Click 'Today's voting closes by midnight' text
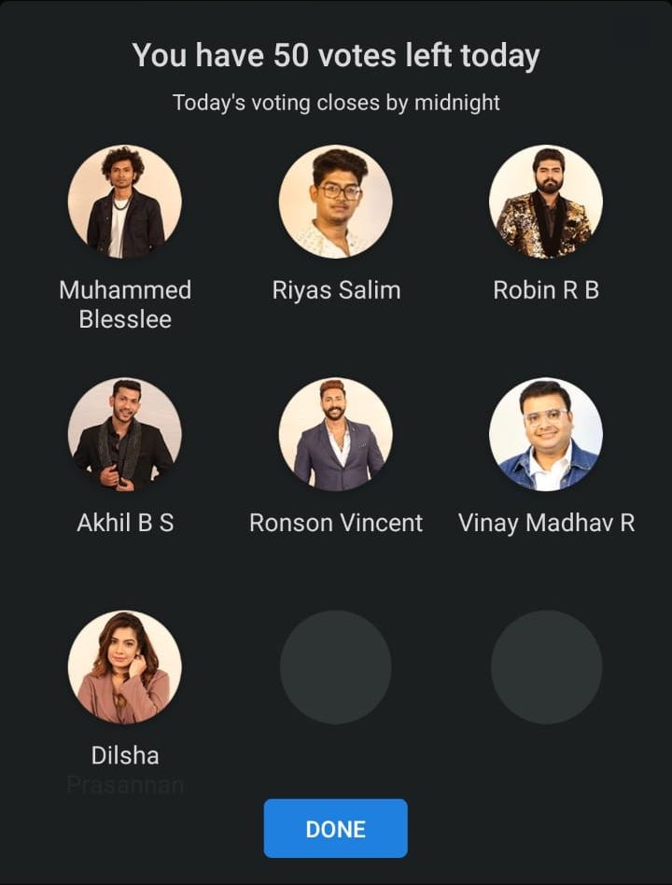 pyautogui.click(x=336, y=103)
